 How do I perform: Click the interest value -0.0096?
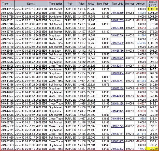[130, 43]
